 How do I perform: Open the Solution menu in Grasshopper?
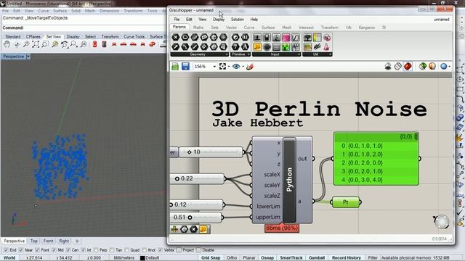pos(238,20)
